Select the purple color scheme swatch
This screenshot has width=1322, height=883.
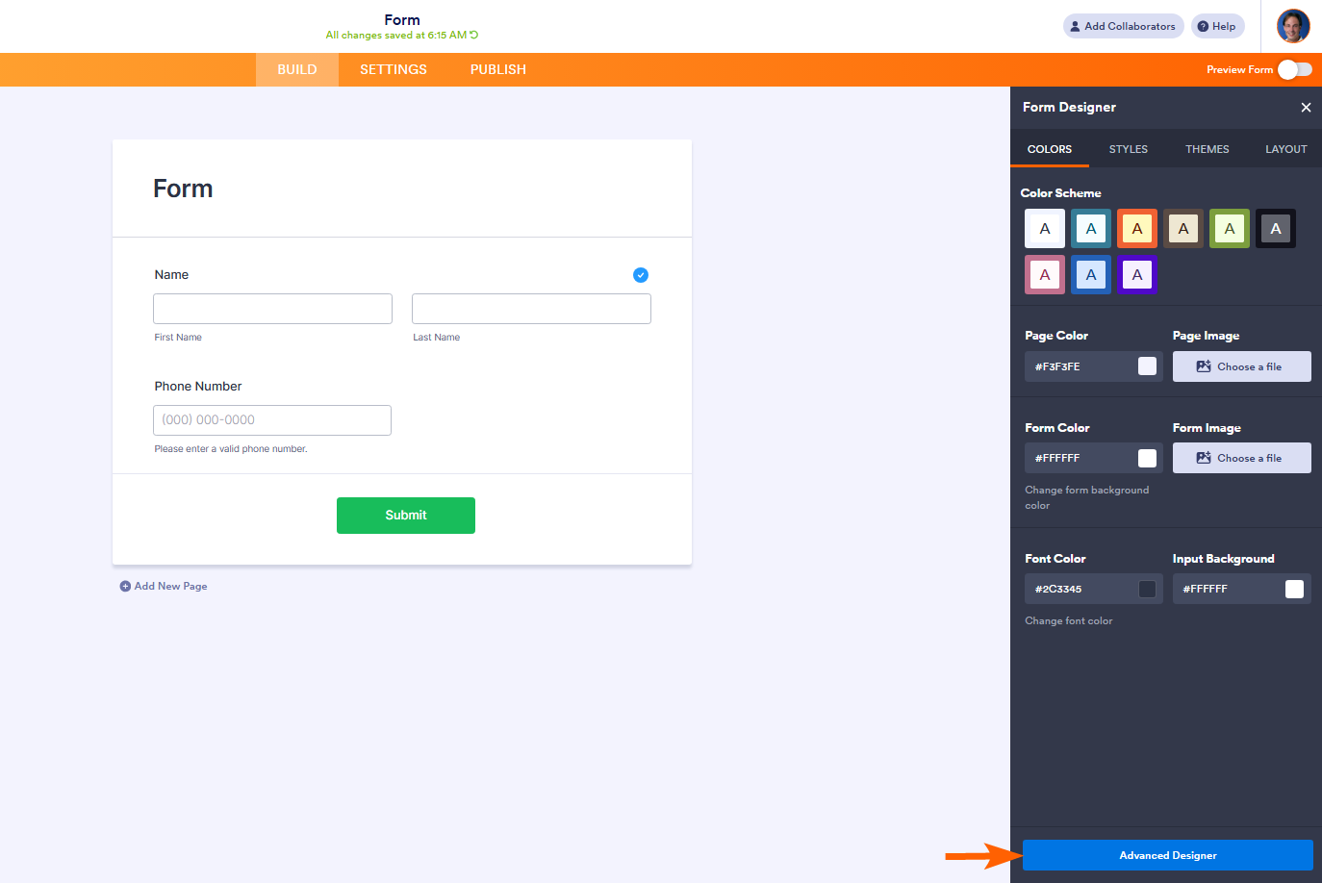point(1137,275)
